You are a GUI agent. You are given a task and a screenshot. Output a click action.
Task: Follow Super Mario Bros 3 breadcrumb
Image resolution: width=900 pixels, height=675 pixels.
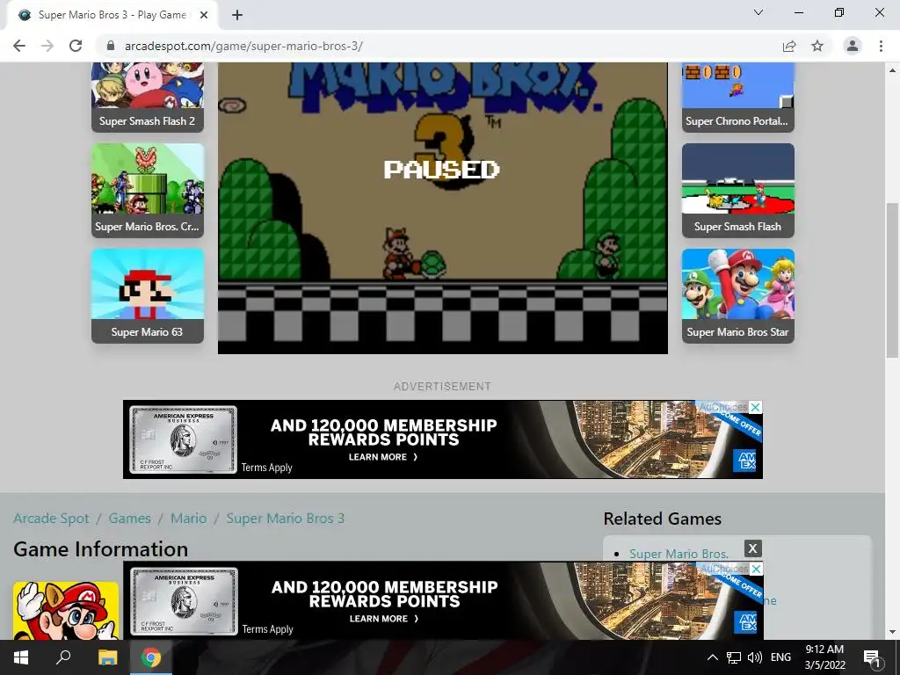coord(286,519)
